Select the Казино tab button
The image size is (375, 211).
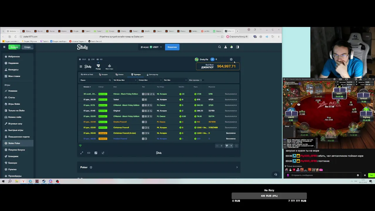pyautogui.click(x=14, y=47)
